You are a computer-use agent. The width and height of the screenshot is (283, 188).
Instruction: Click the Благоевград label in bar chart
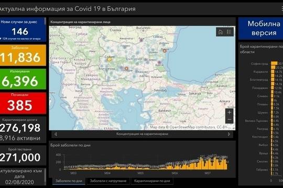(259, 80)
